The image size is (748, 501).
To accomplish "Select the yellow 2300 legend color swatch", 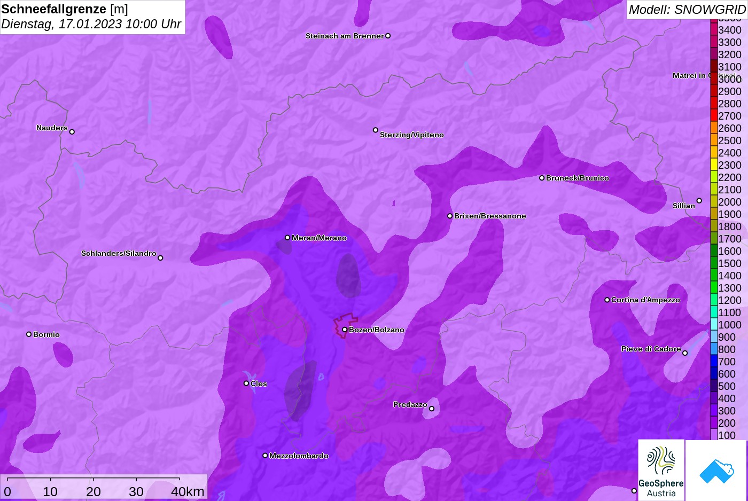I will pos(714,165).
